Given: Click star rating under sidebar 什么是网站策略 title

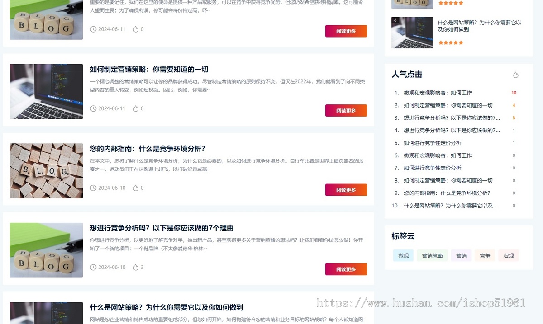Looking at the screenshot, I should click(451, 42).
